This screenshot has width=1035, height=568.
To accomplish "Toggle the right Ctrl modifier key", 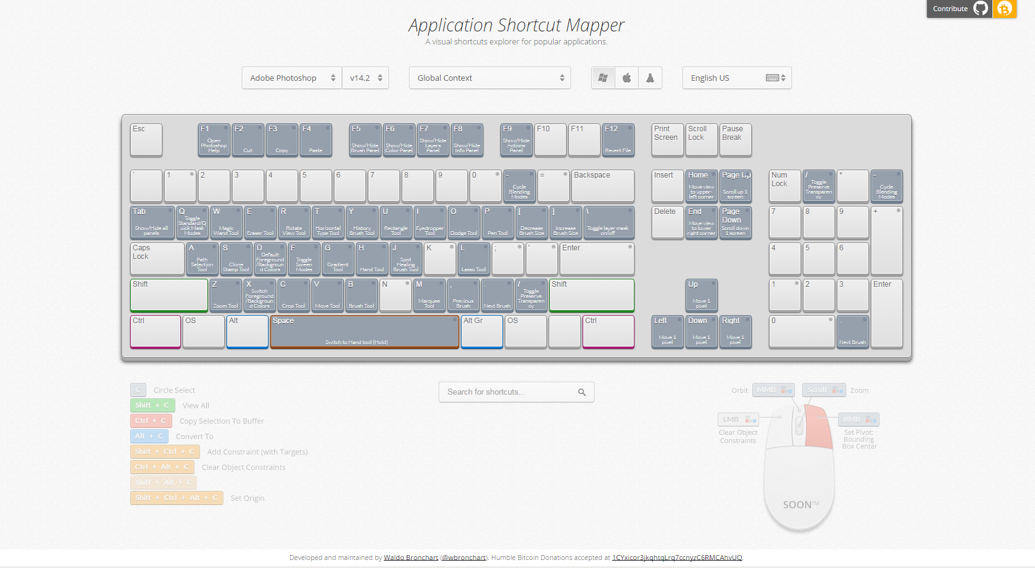I will click(x=609, y=332).
